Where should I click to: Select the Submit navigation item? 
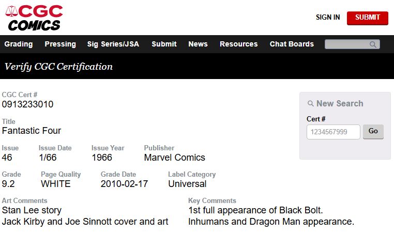point(164,44)
